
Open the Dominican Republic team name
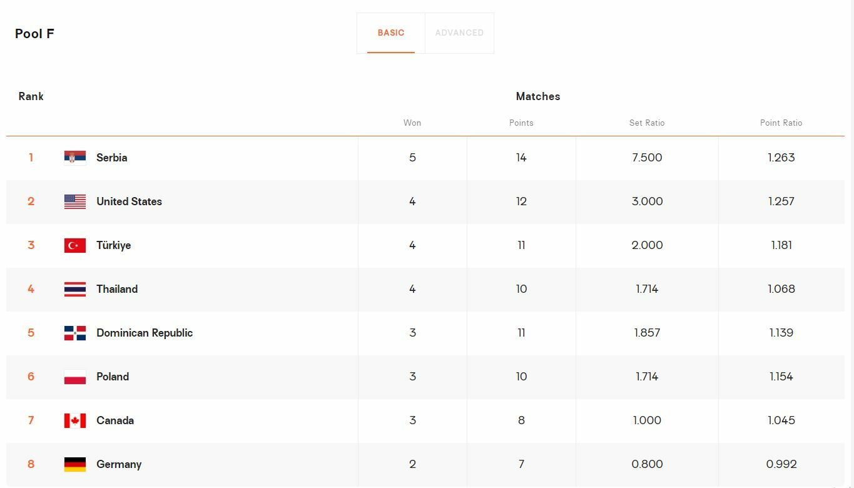click(145, 333)
